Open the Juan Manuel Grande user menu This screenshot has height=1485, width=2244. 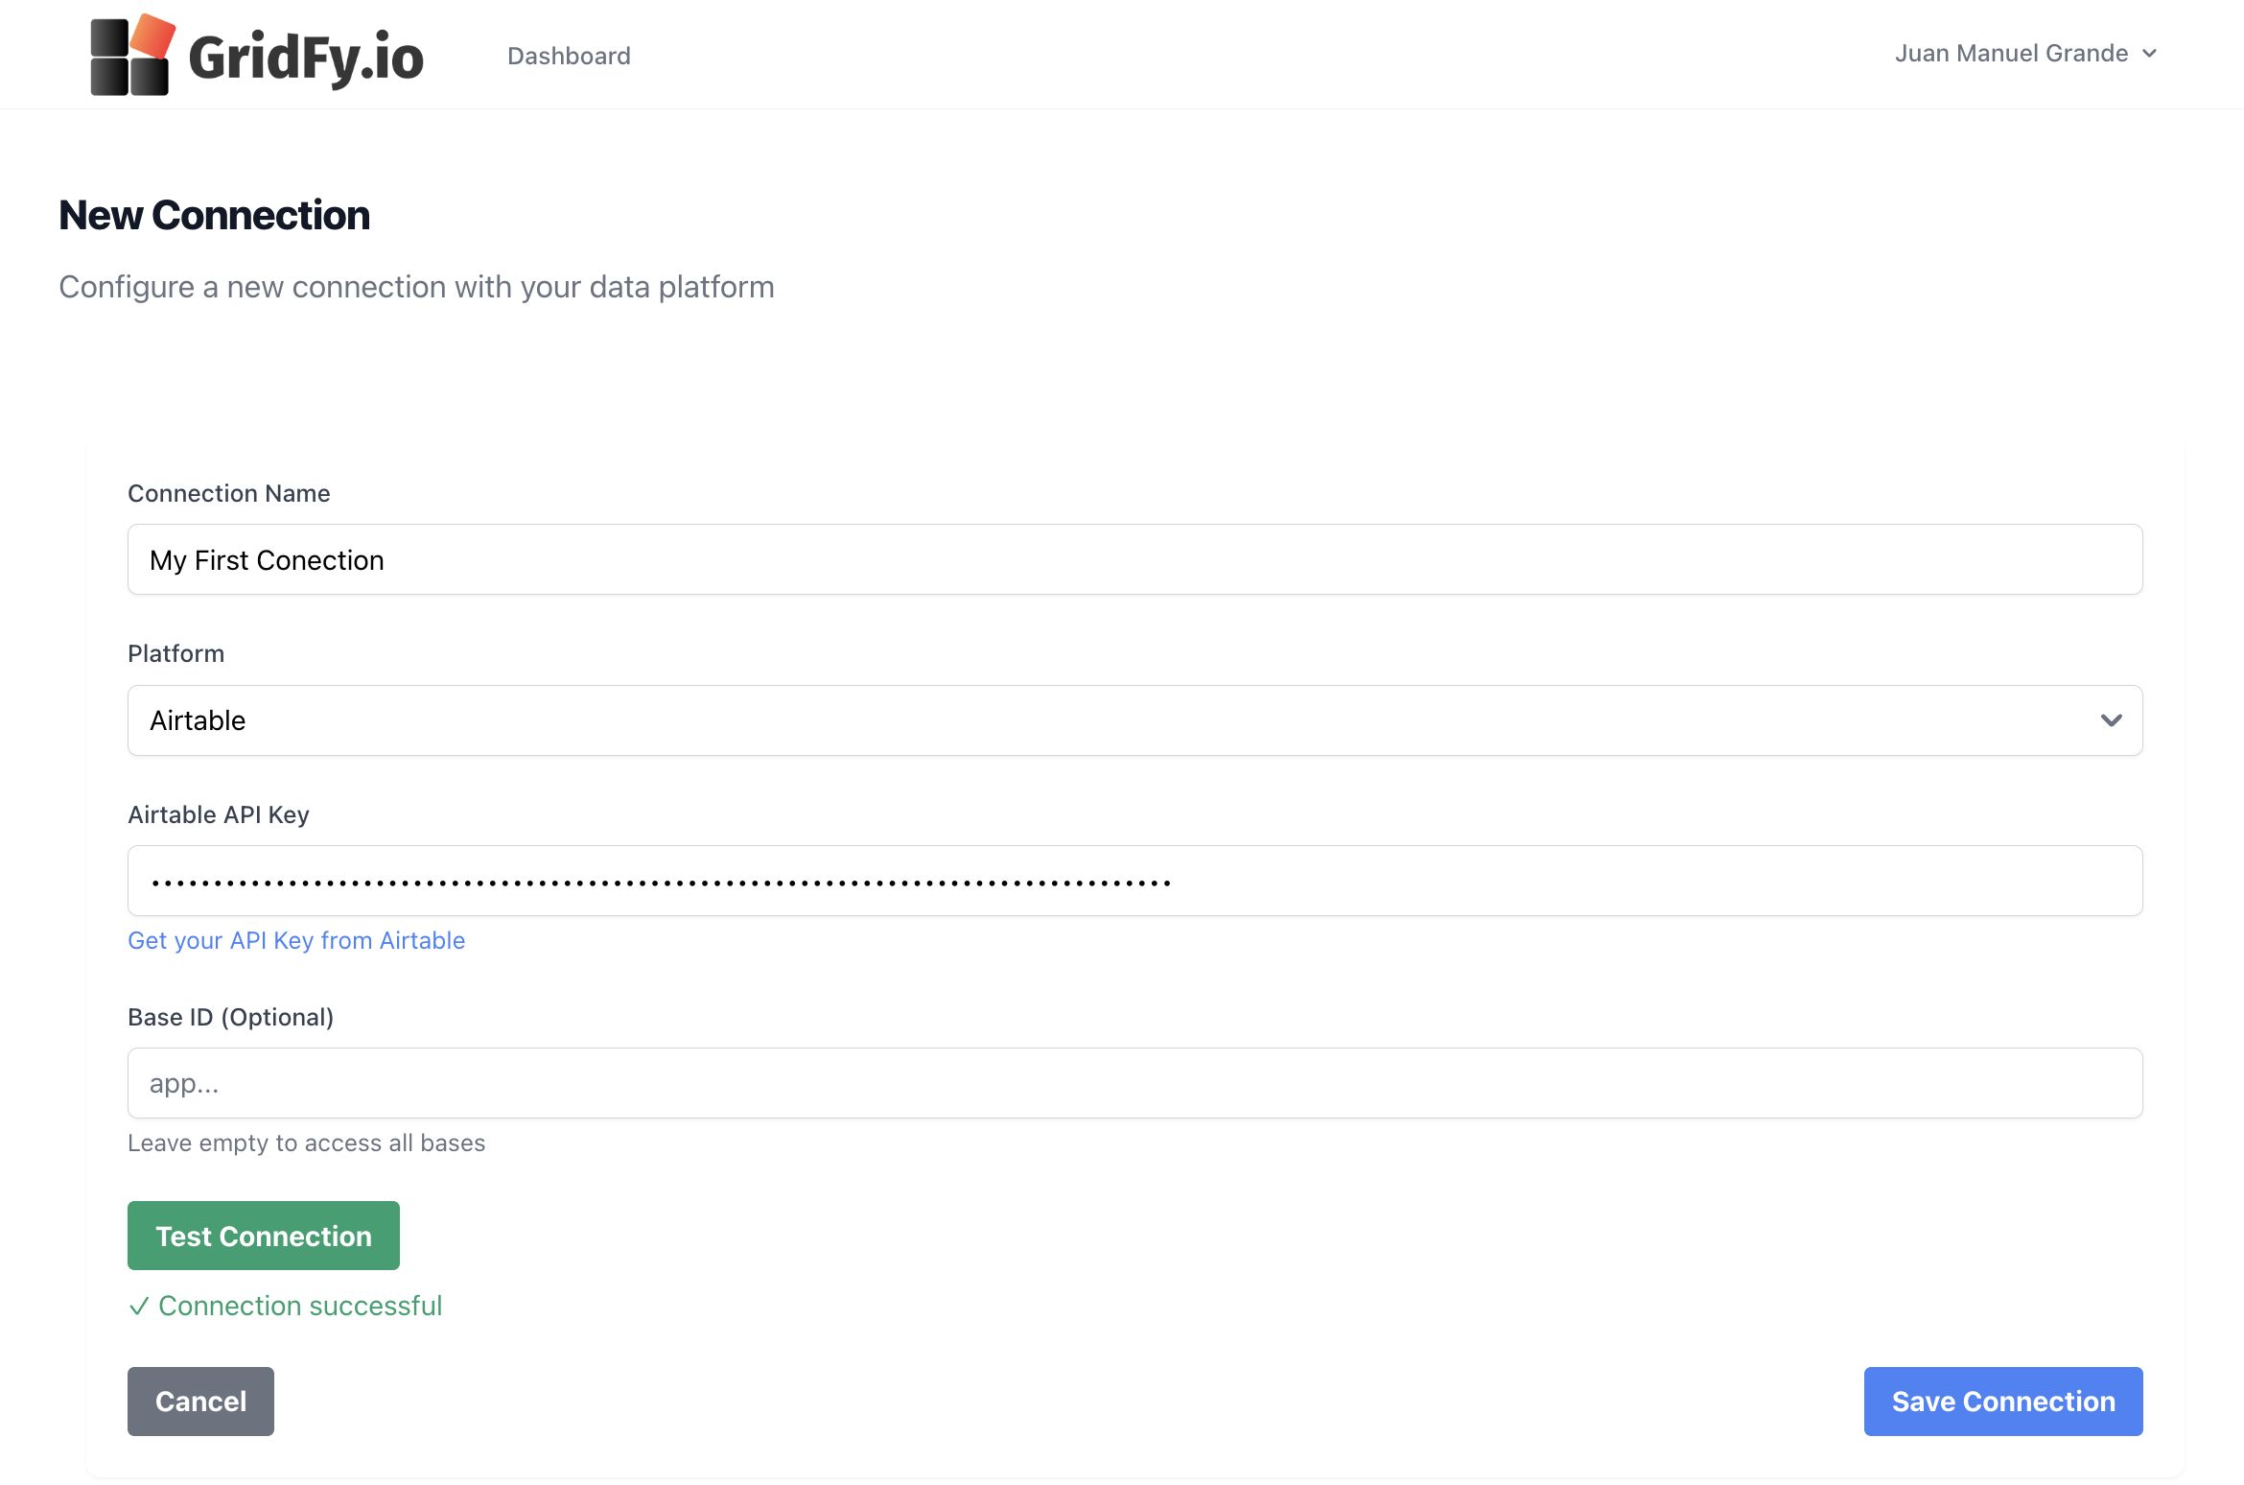pyautogui.click(x=2011, y=54)
